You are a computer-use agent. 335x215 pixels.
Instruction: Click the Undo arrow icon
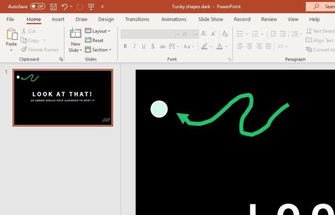point(65,7)
